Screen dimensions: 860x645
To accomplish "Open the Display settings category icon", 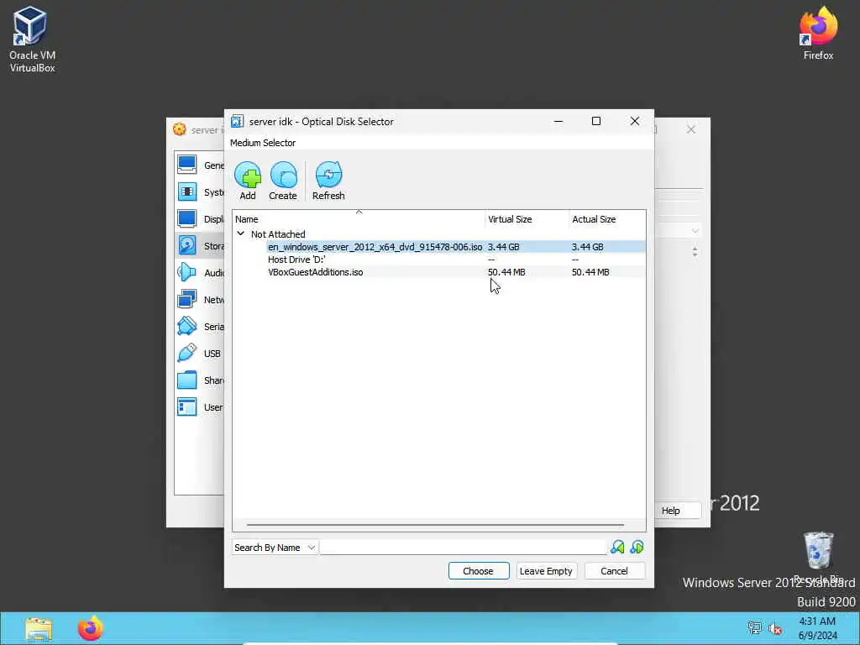I will pos(187,218).
